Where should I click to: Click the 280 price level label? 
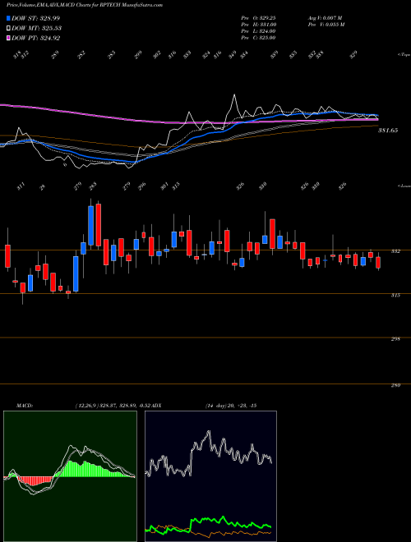(395, 385)
